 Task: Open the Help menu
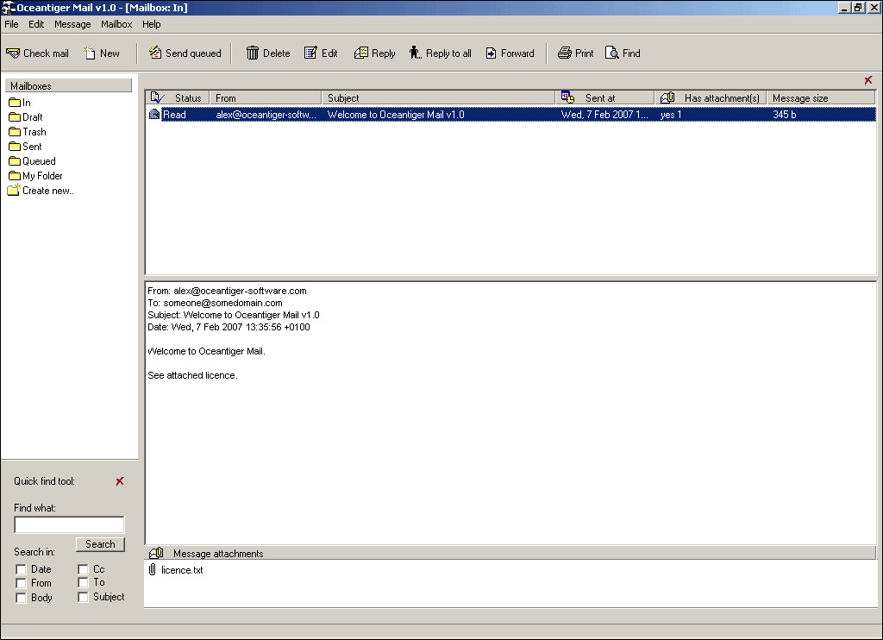pyautogui.click(x=152, y=24)
